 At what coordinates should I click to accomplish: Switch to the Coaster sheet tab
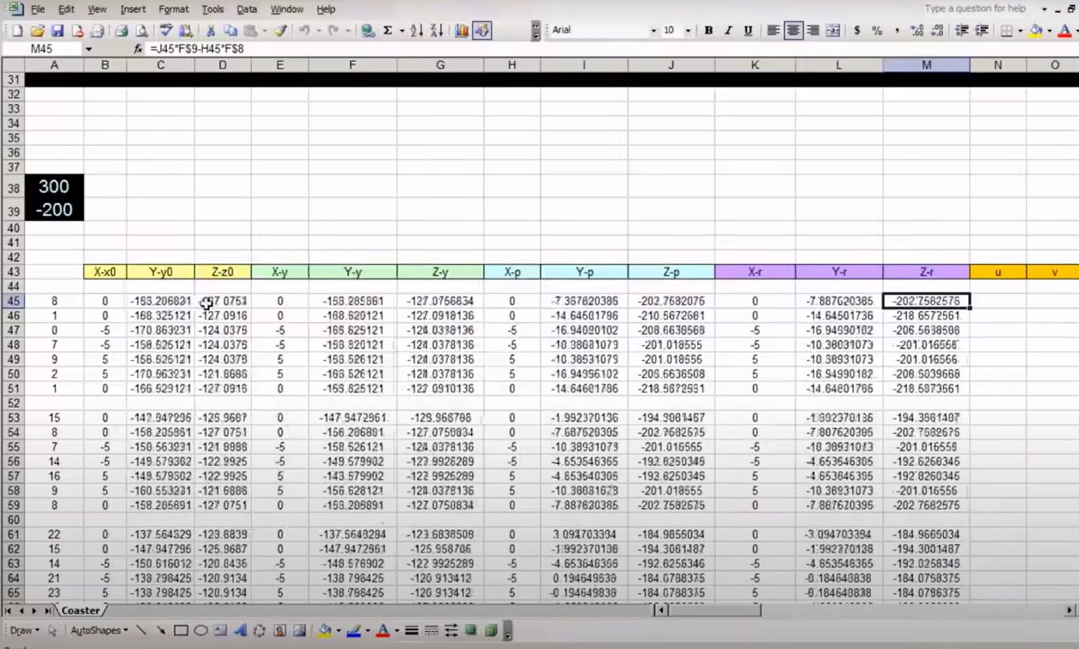pyautogui.click(x=79, y=610)
